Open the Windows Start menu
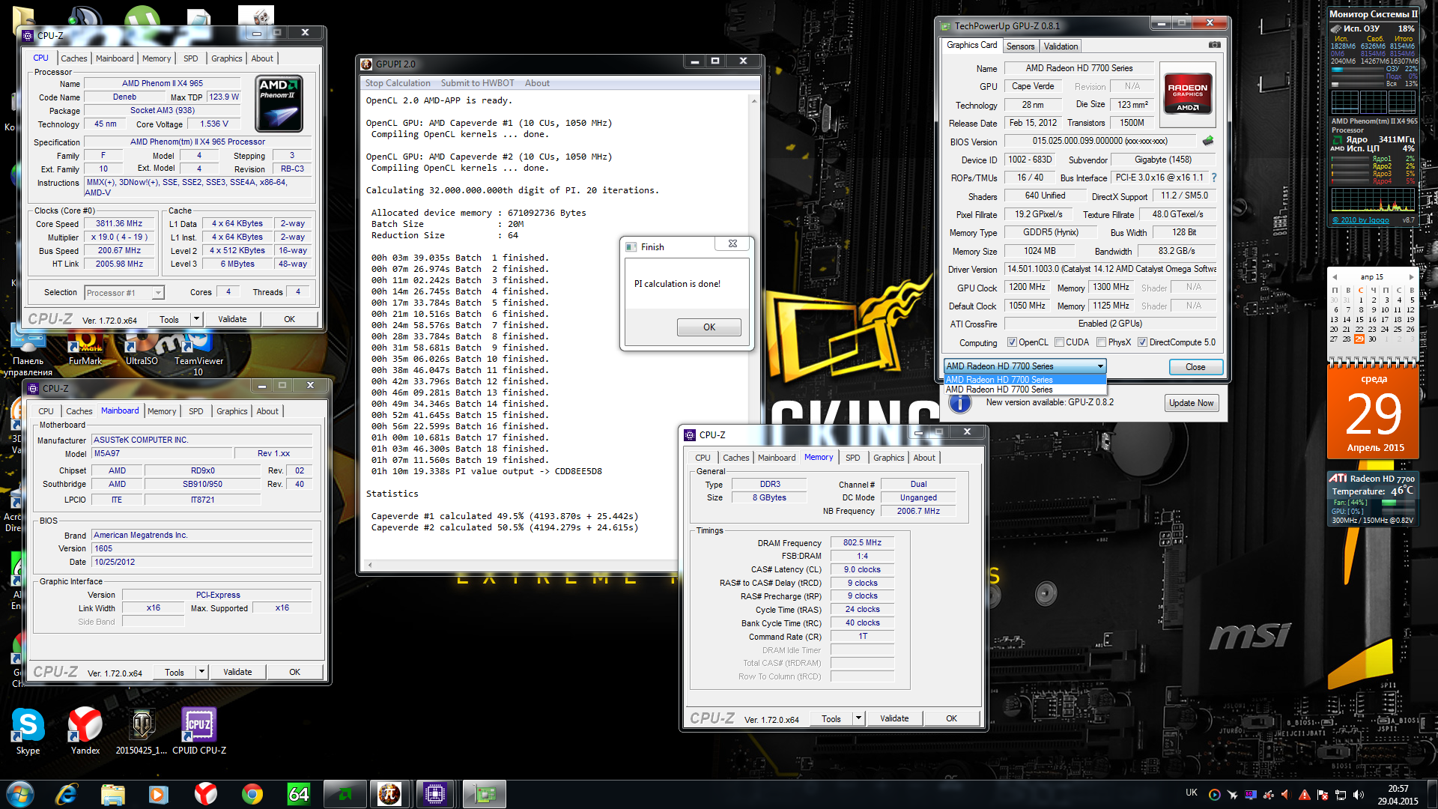 pos(20,794)
